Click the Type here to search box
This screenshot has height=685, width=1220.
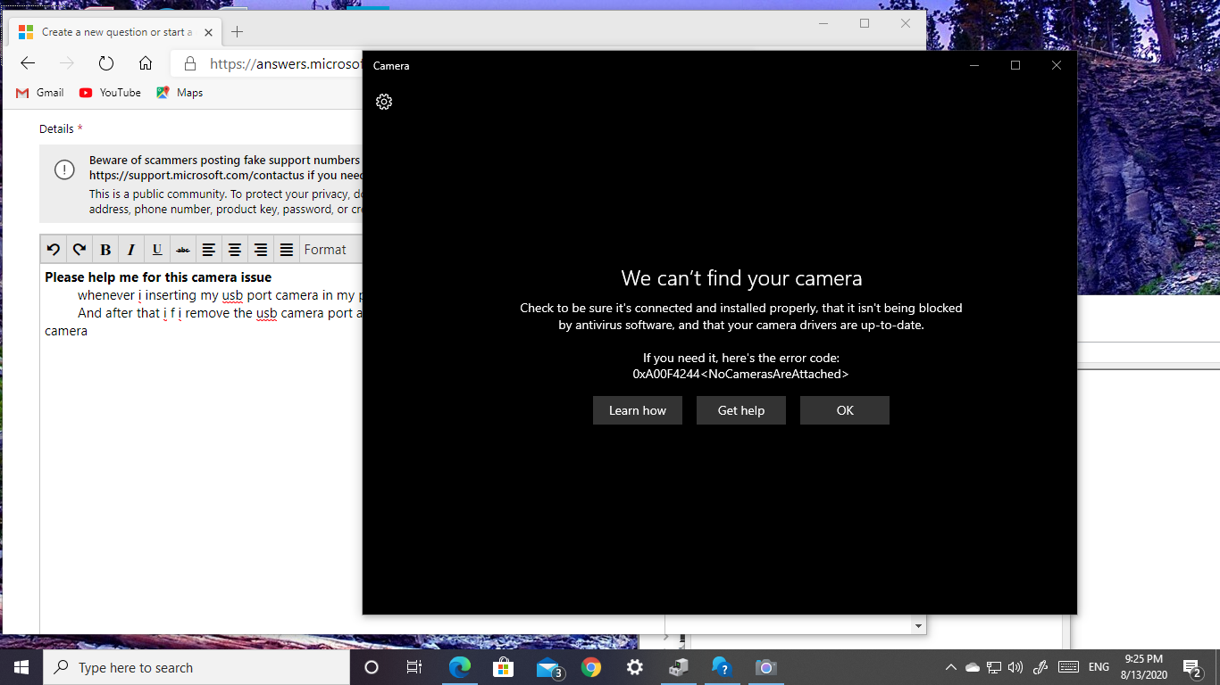coord(196,667)
